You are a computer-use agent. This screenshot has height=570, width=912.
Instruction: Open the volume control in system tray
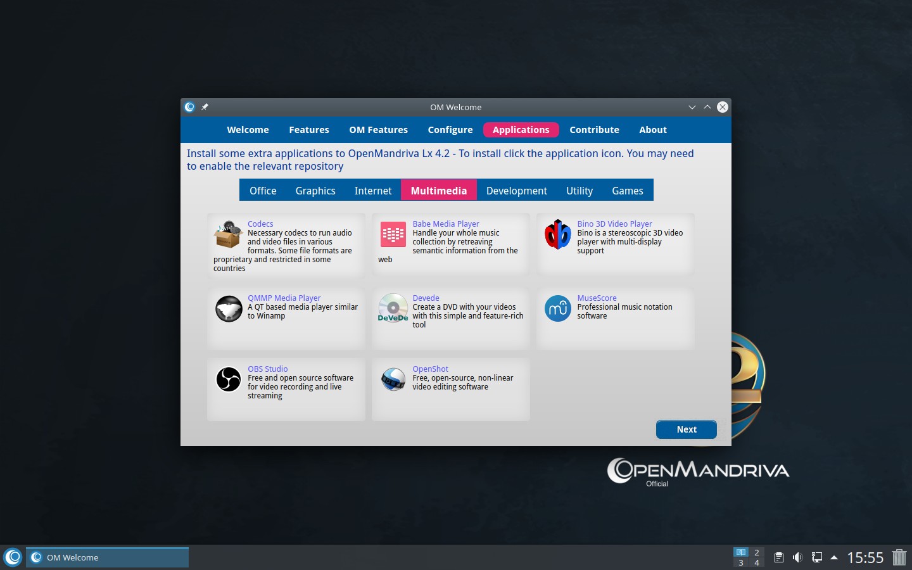797,557
